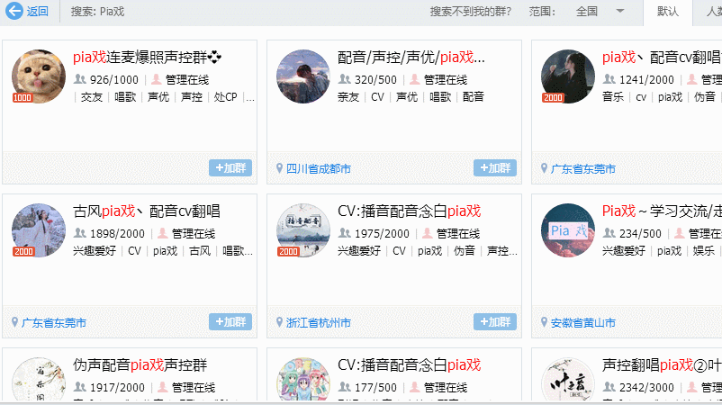Click location pin icon beside 四川省成都市
Viewport: 722px width, 405px height.
pos(279,168)
